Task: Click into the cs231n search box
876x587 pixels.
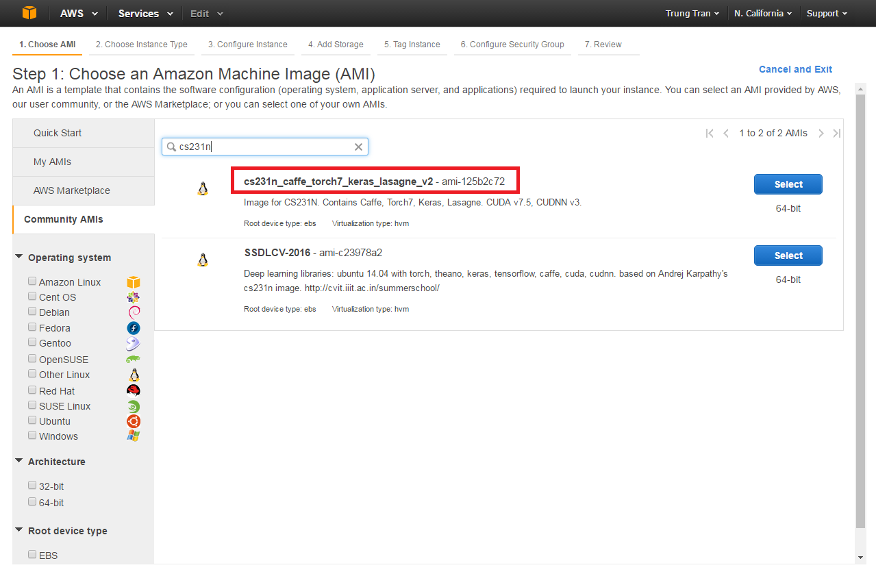Action: coord(264,147)
